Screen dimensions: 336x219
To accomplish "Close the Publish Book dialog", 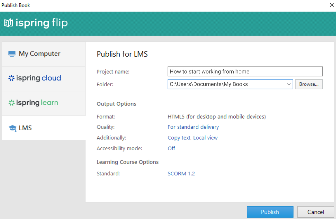I will (x=331, y=5).
